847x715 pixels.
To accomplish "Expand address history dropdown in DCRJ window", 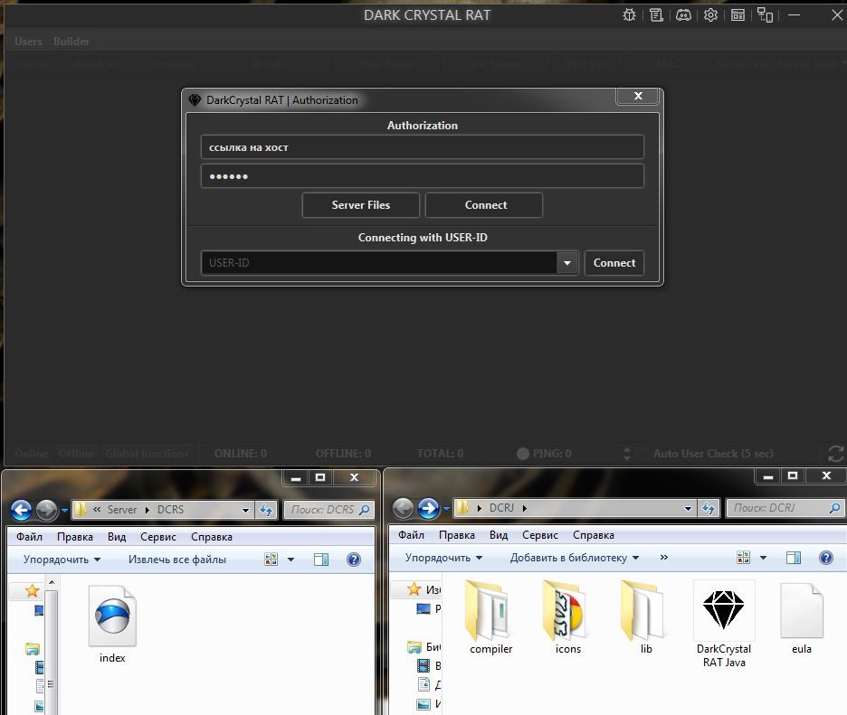I will (x=688, y=508).
